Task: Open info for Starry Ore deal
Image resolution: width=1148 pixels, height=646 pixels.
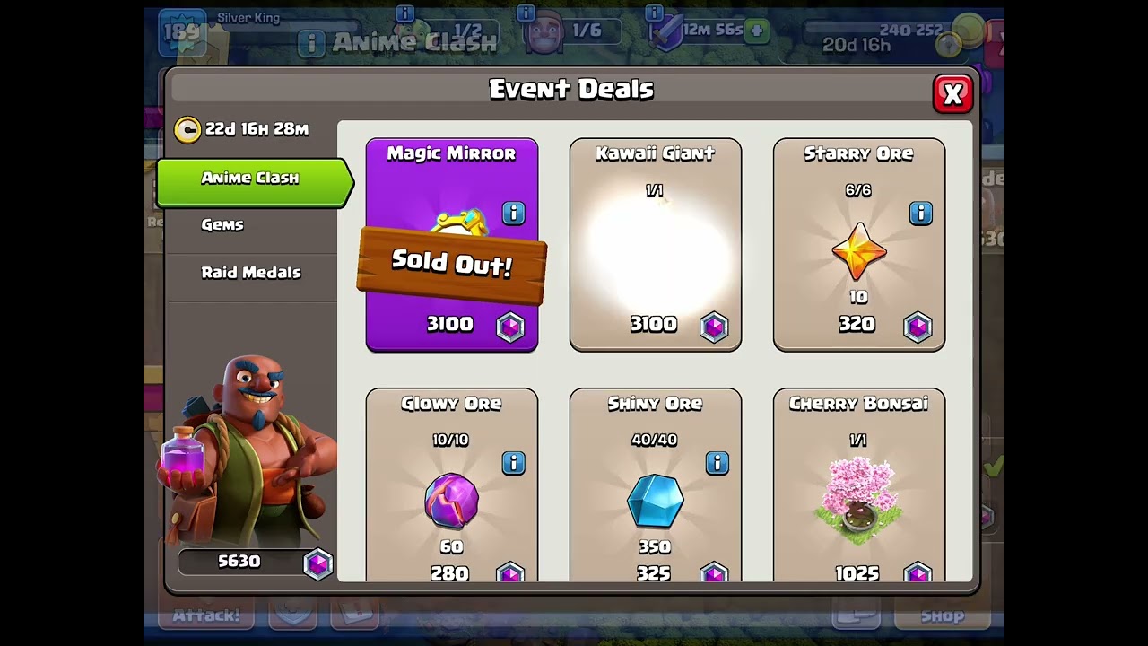Action: [920, 213]
